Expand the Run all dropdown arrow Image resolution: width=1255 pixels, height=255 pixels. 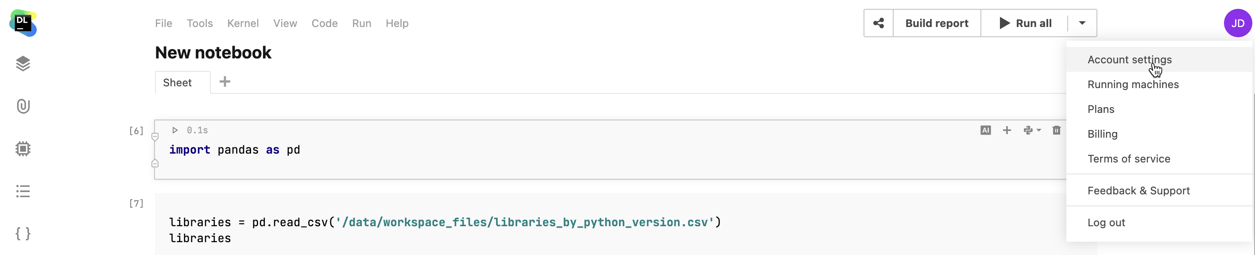[x=1081, y=23]
